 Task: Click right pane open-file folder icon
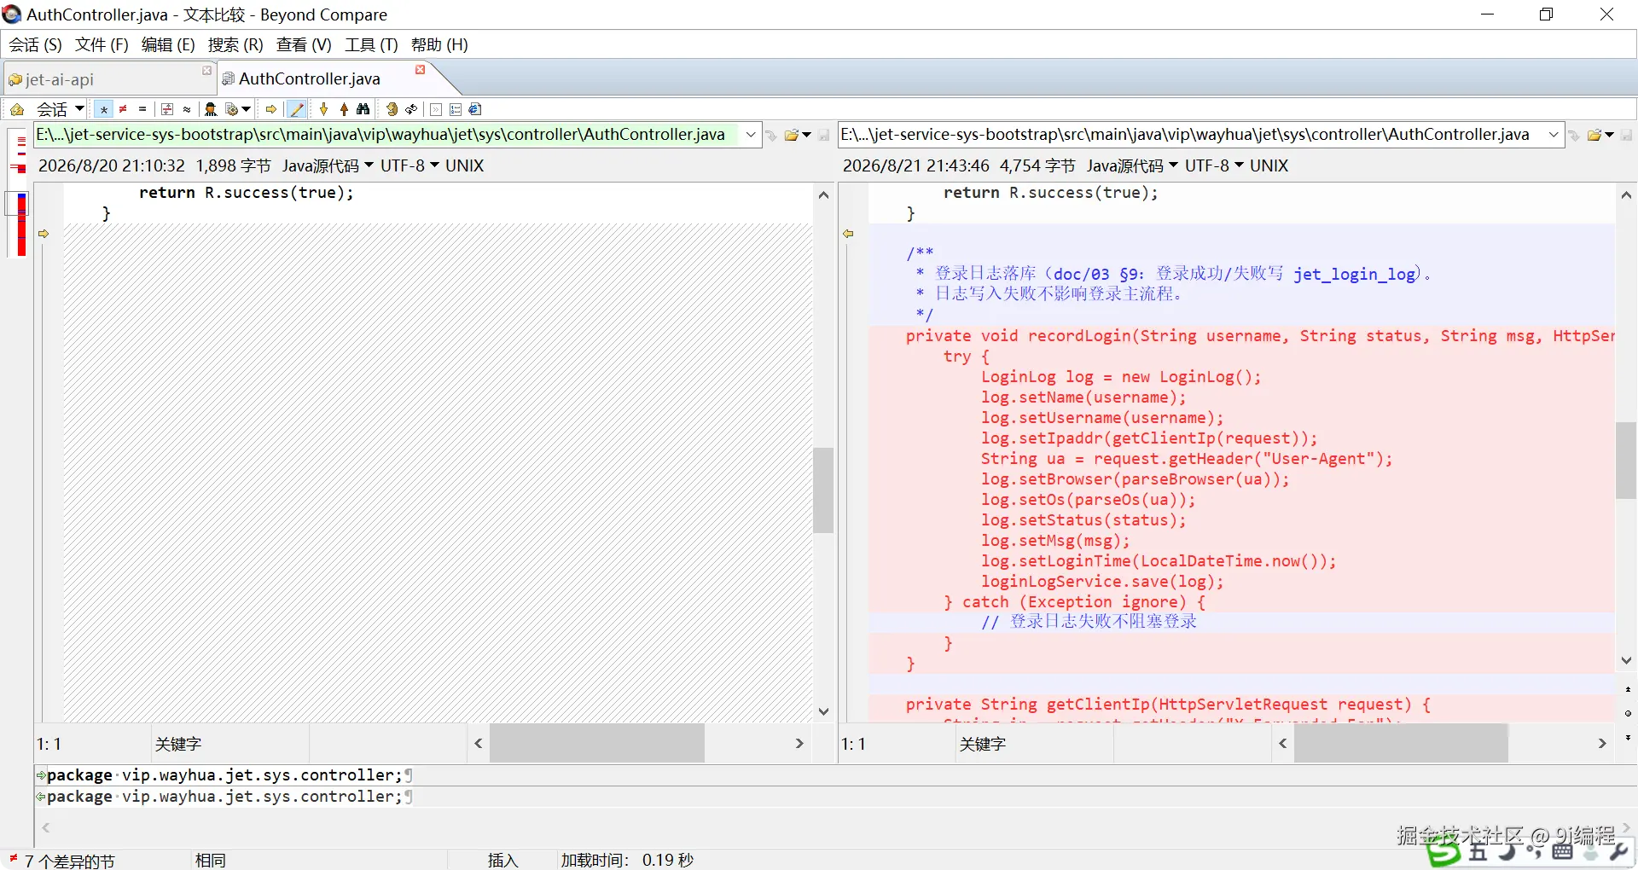pos(1594,135)
